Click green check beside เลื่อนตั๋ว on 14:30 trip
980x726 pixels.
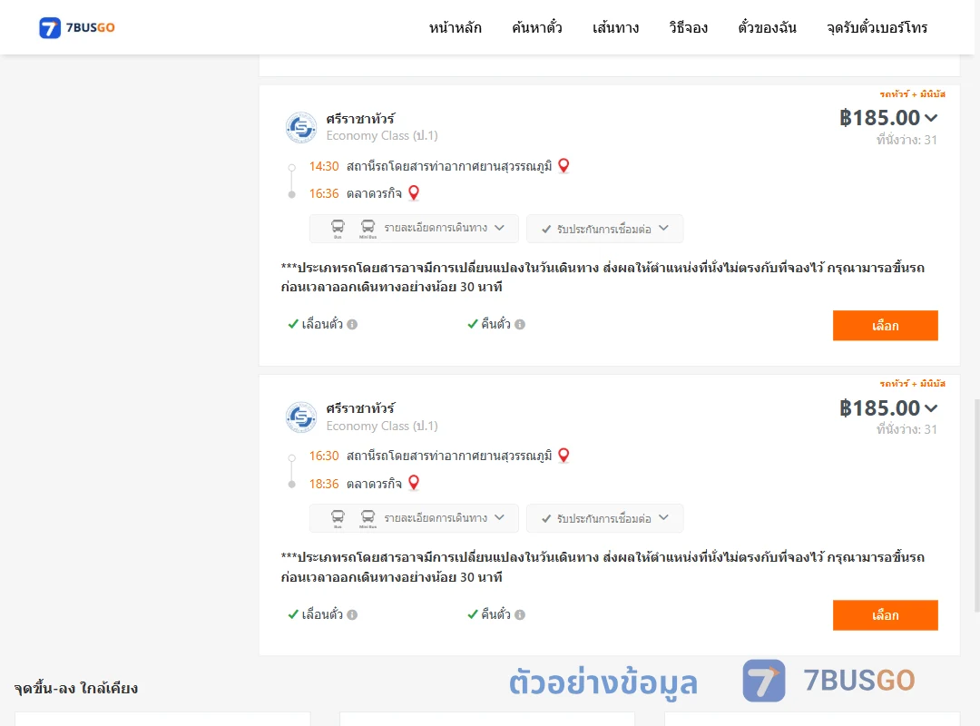[x=293, y=324]
